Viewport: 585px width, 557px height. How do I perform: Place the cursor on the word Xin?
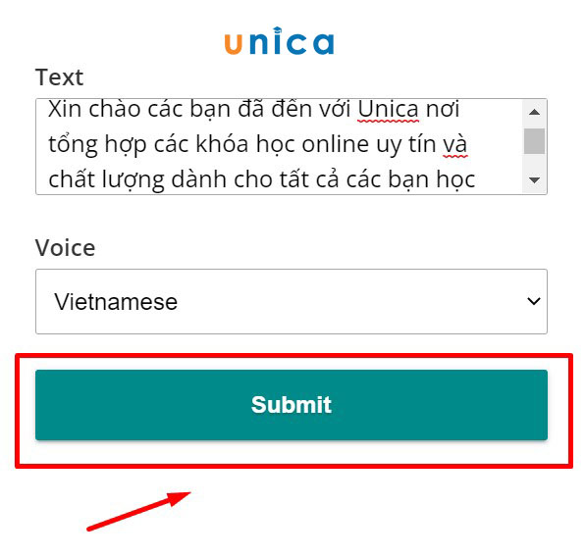click(65, 109)
